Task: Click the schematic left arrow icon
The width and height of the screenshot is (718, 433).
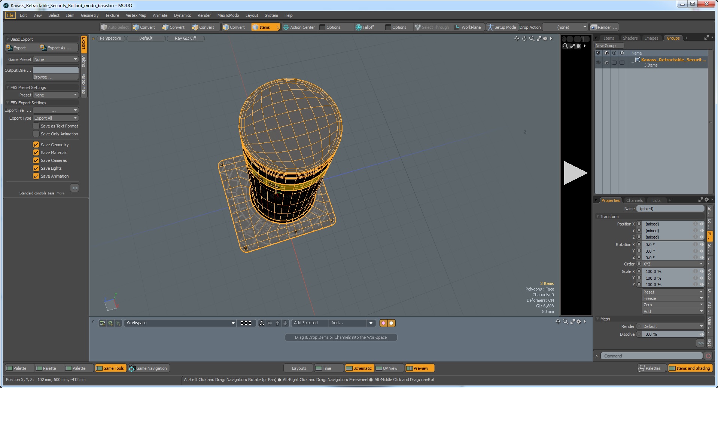Action: pyautogui.click(x=270, y=323)
